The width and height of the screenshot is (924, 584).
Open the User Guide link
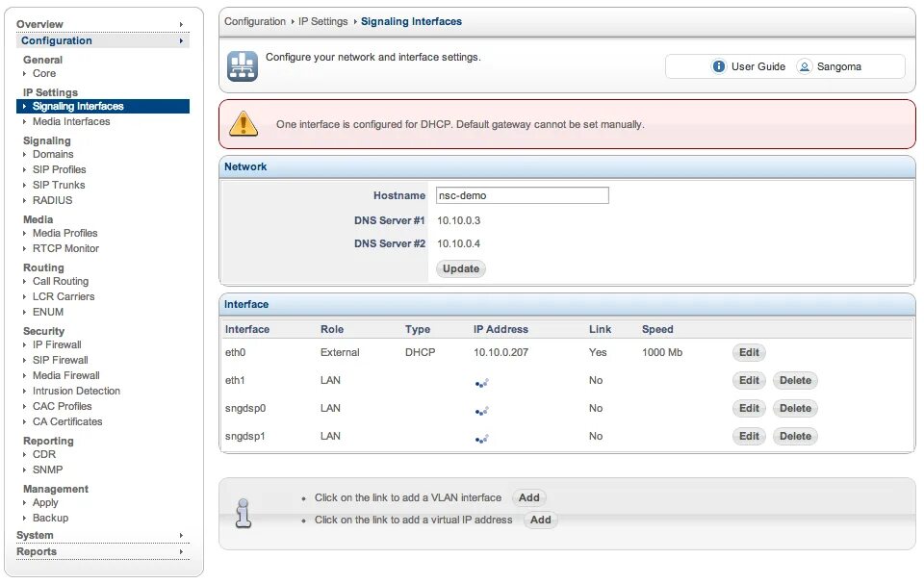click(757, 66)
